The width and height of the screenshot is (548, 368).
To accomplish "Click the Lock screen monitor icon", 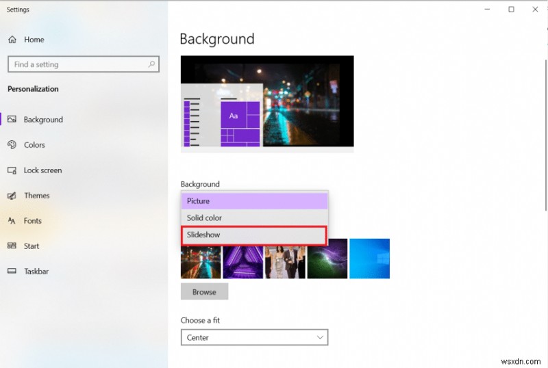I will (12, 170).
